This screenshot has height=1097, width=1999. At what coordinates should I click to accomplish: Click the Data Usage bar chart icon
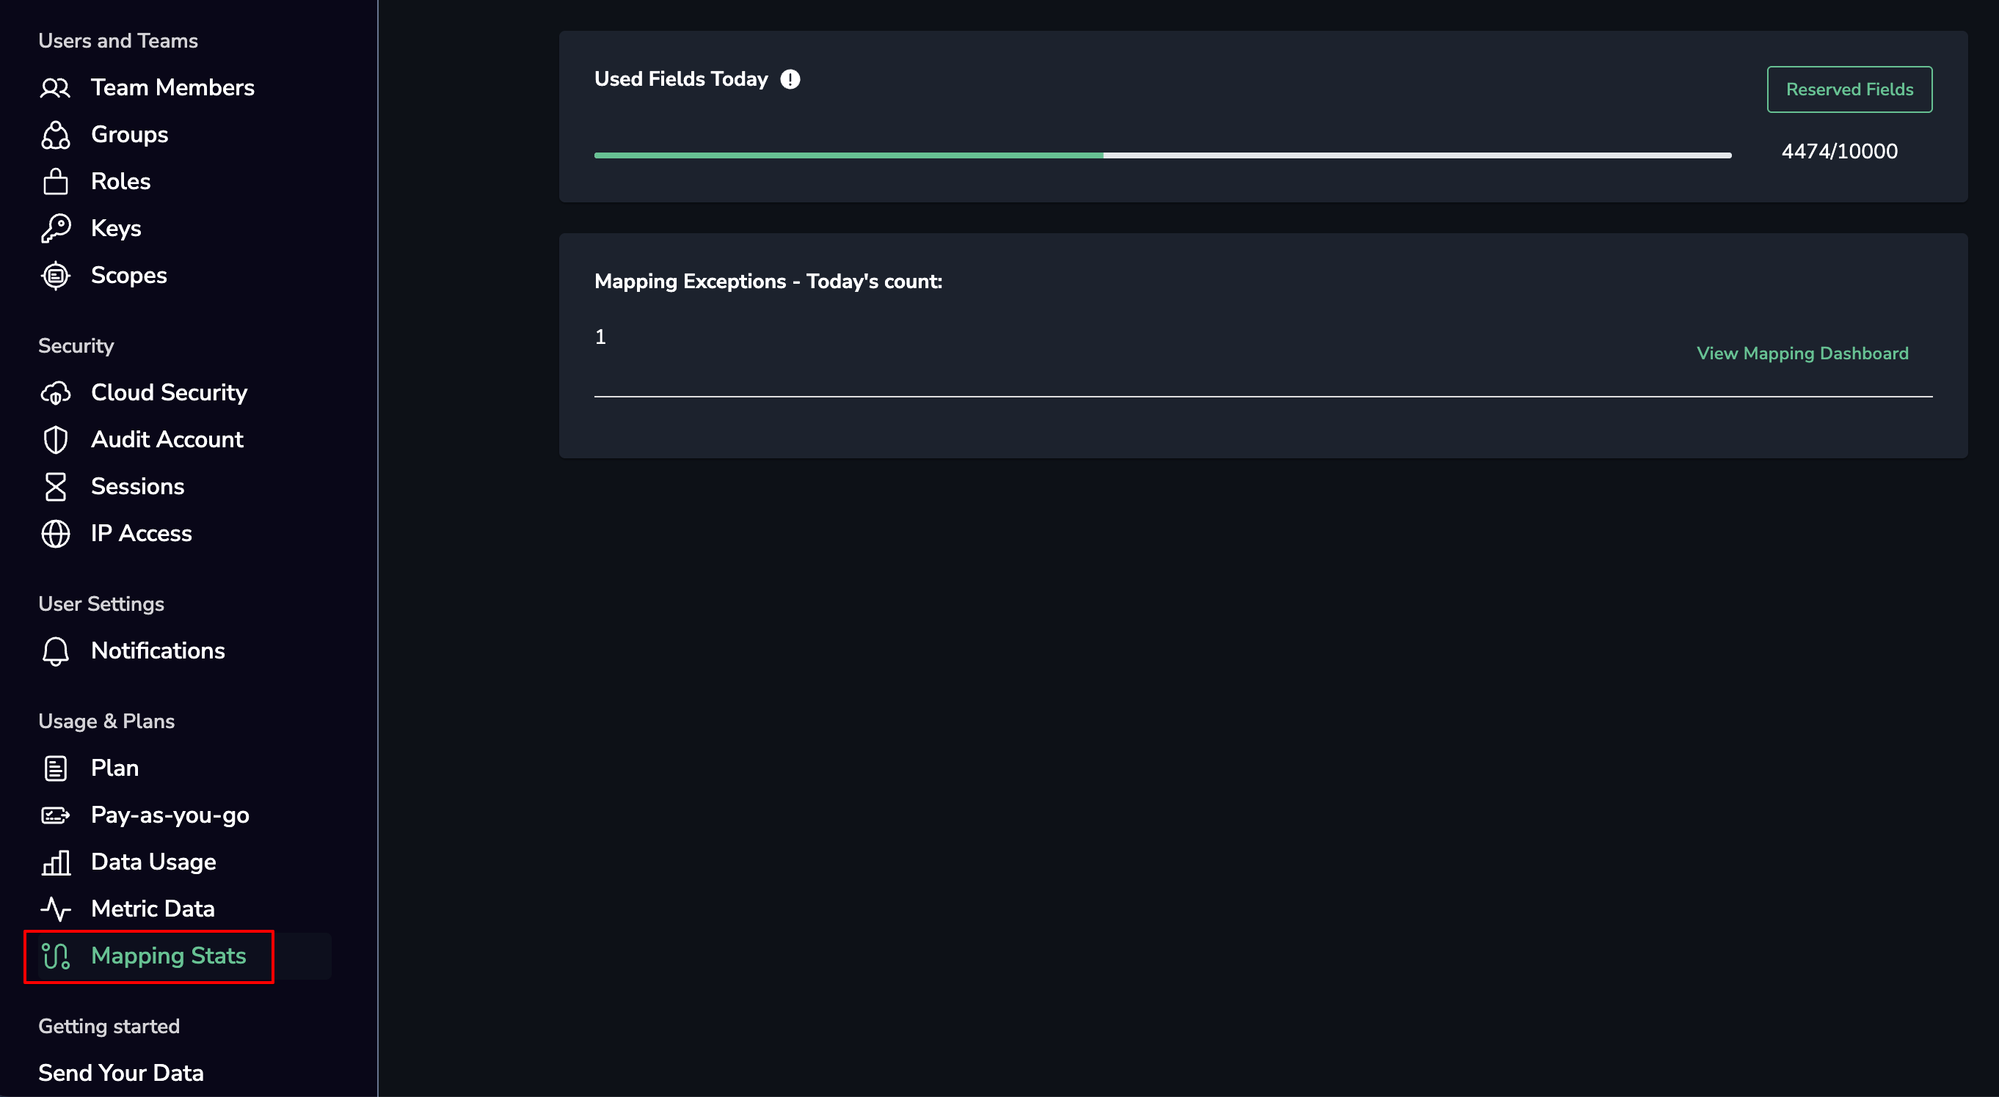click(x=55, y=862)
